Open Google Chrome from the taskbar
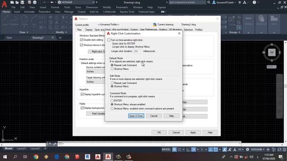The height and width of the screenshot is (161, 287). pos(36,157)
